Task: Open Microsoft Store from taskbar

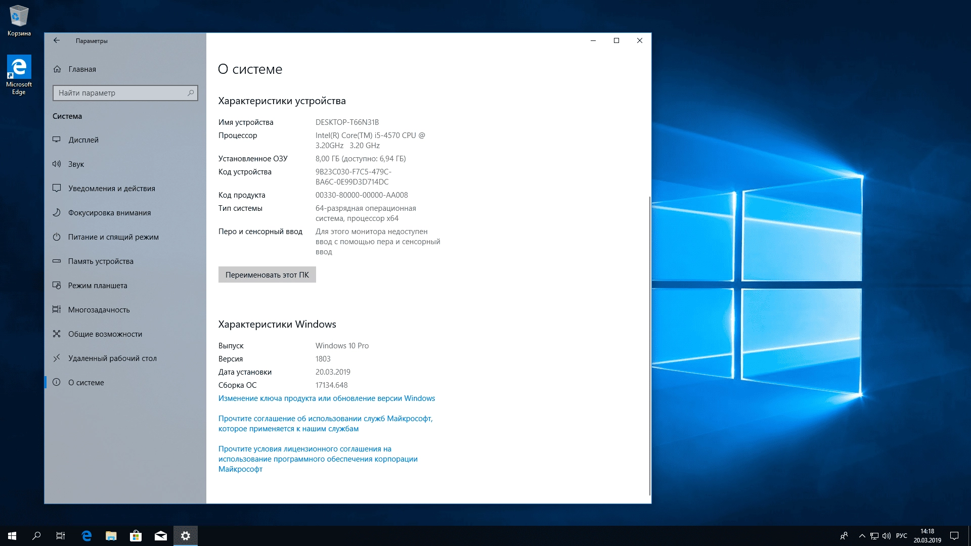Action: 136,536
